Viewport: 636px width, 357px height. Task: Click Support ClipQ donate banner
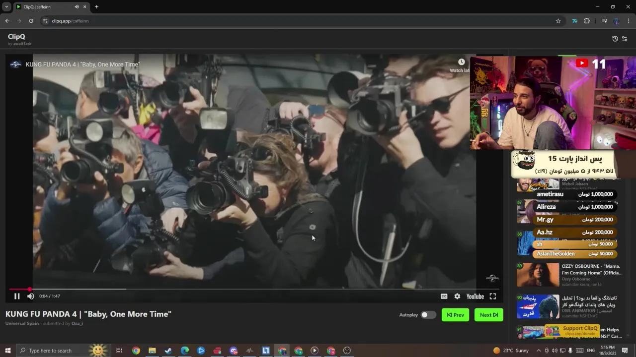coord(572,330)
